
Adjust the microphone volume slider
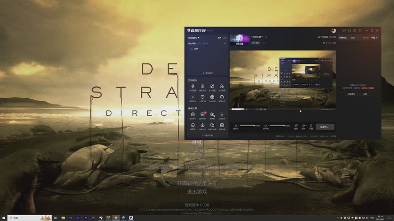(247, 126)
